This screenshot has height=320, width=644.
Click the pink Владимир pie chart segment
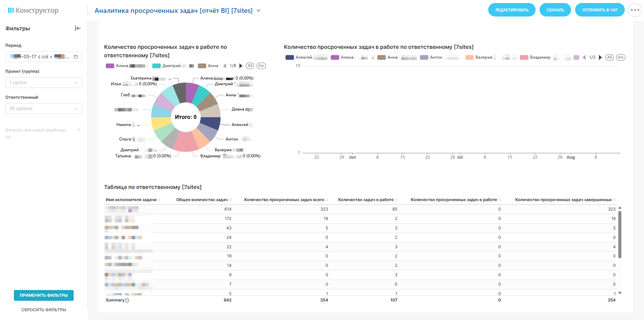185,141
